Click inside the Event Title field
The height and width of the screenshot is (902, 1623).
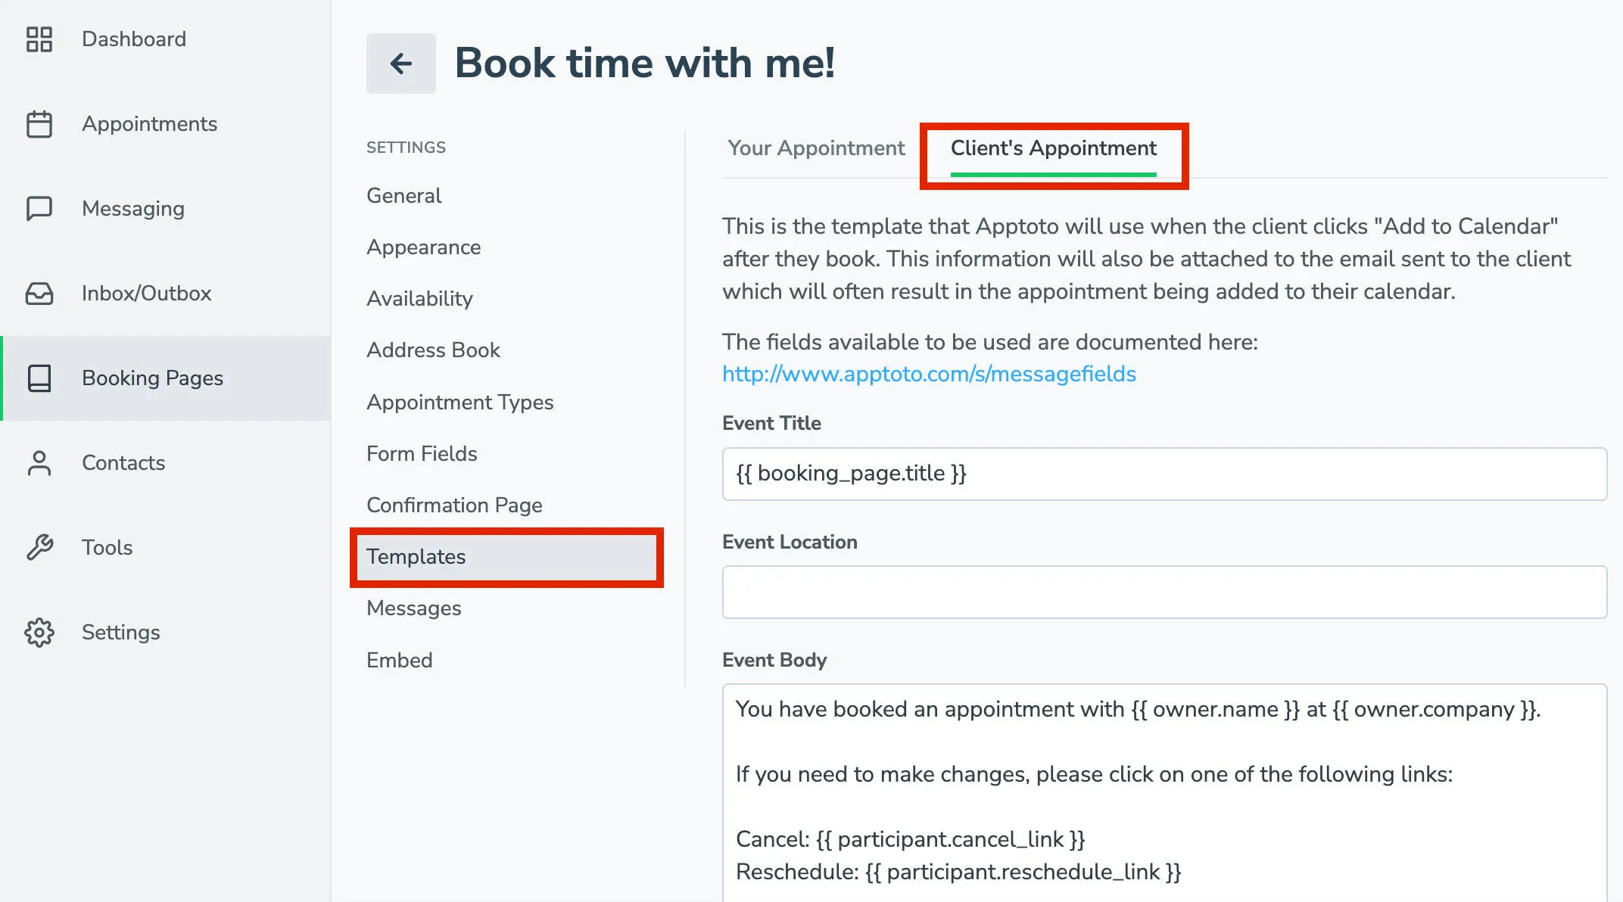click(1164, 474)
